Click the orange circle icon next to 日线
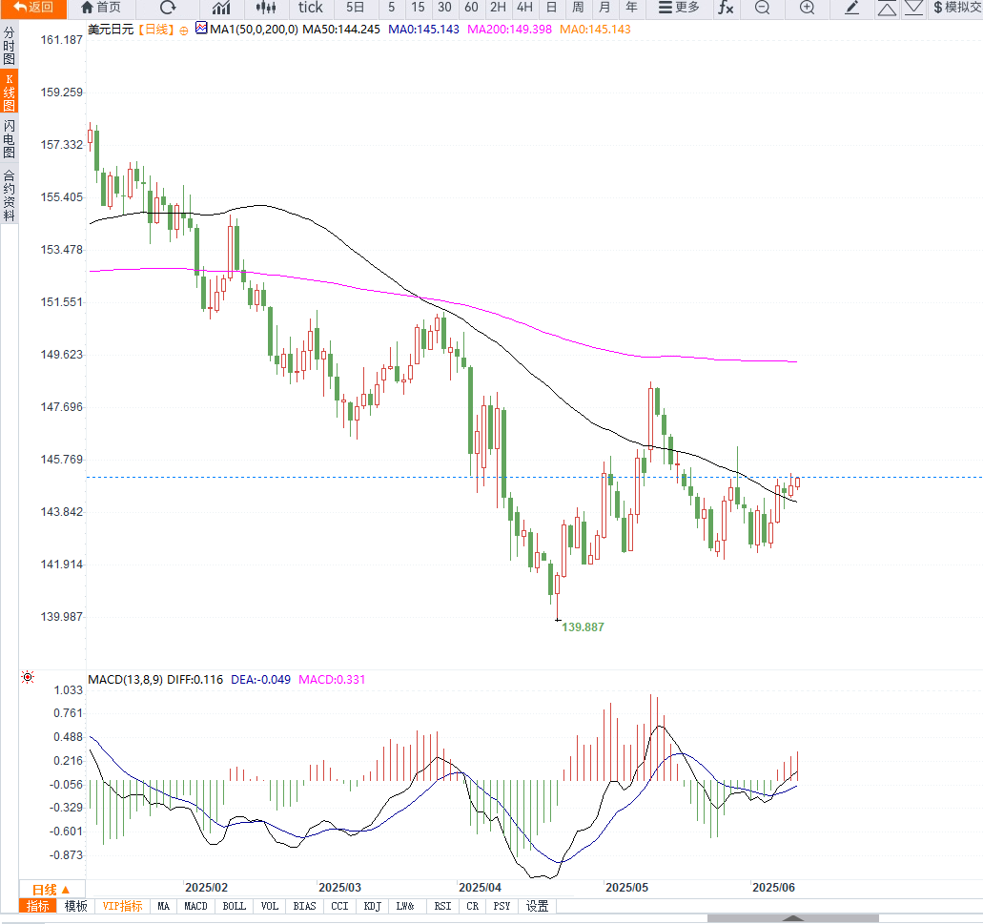 [184, 31]
